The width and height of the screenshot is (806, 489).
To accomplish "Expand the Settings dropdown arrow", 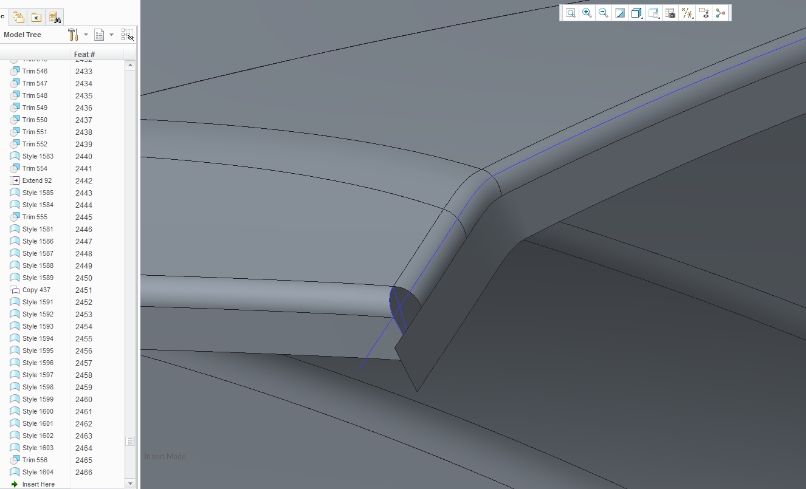I will pyautogui.click(x=86, y=35).
